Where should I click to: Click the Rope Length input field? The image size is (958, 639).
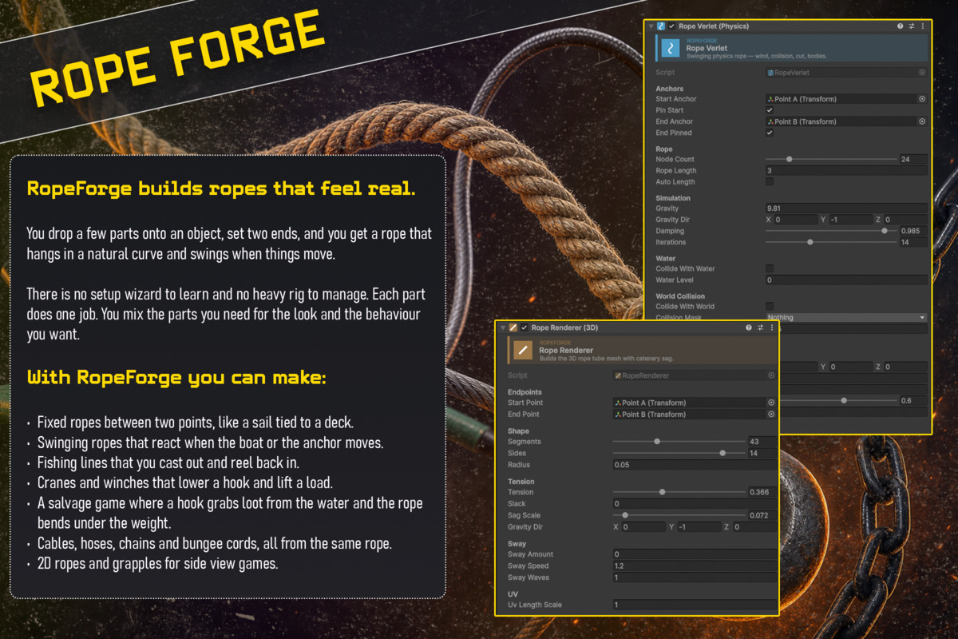click(x=846, y=171)
